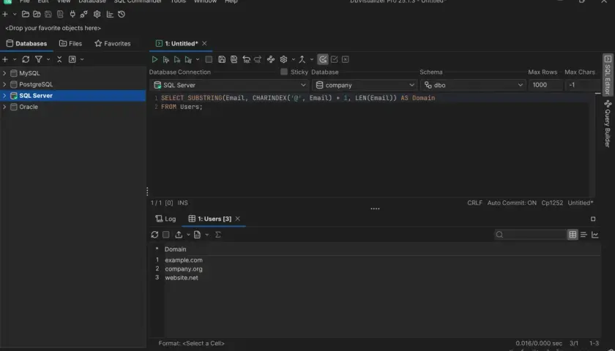
Task: Click the plus icon in main toolbar
Action: click(x=5, y=14)
